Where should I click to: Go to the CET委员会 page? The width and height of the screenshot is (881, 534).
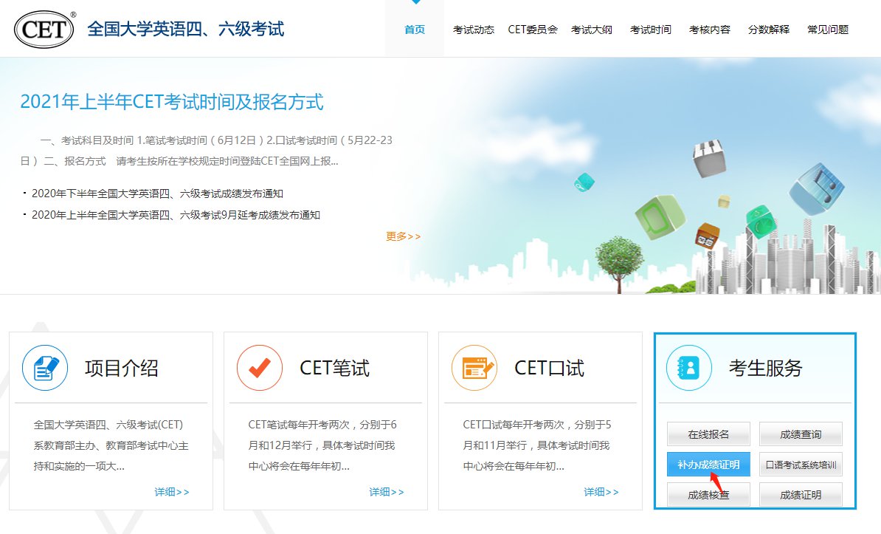tap(533, 30)
